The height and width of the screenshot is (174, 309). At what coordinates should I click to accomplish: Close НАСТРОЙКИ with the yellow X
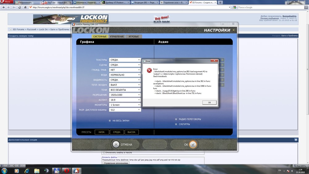click(x=234, y=30)
